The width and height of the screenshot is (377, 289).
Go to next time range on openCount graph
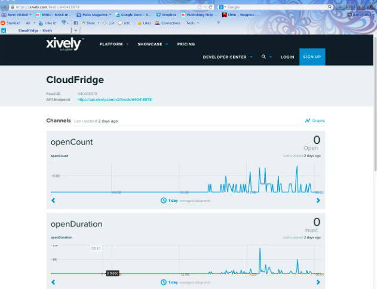pyautogui.click(x=318, y=201)
